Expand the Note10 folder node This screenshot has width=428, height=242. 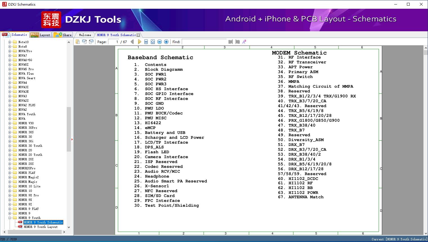(x=10, y=42)
